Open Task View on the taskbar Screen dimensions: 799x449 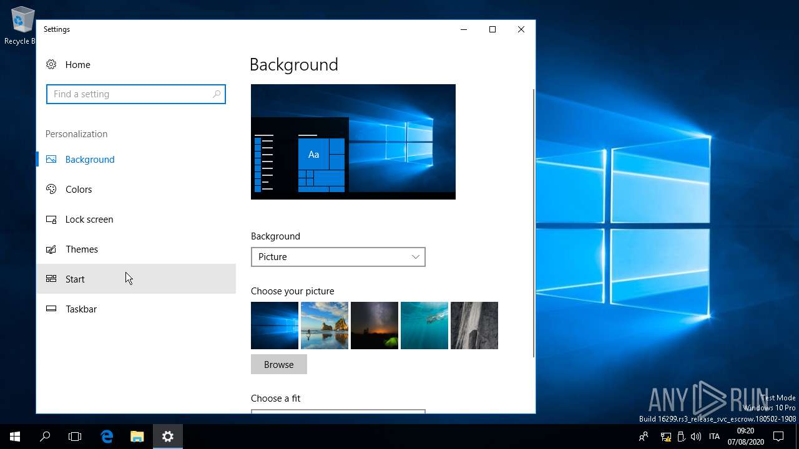pos(75,437)
